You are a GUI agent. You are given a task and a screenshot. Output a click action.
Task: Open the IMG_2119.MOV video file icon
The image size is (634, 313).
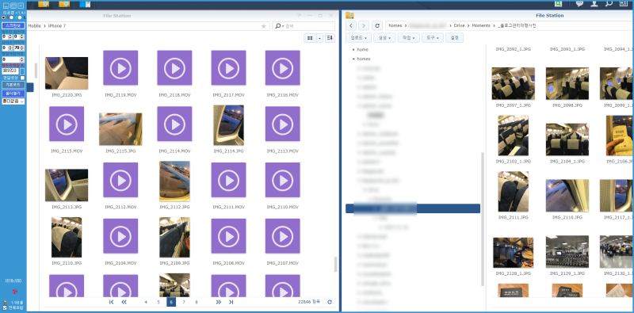(x=120, y=68)
